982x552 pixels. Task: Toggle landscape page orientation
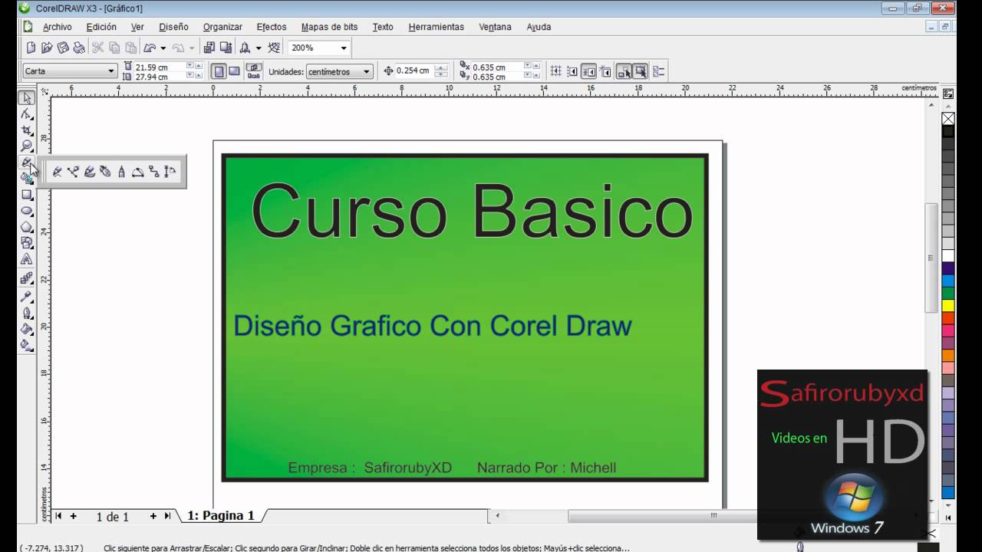click(x=234, y=71)
